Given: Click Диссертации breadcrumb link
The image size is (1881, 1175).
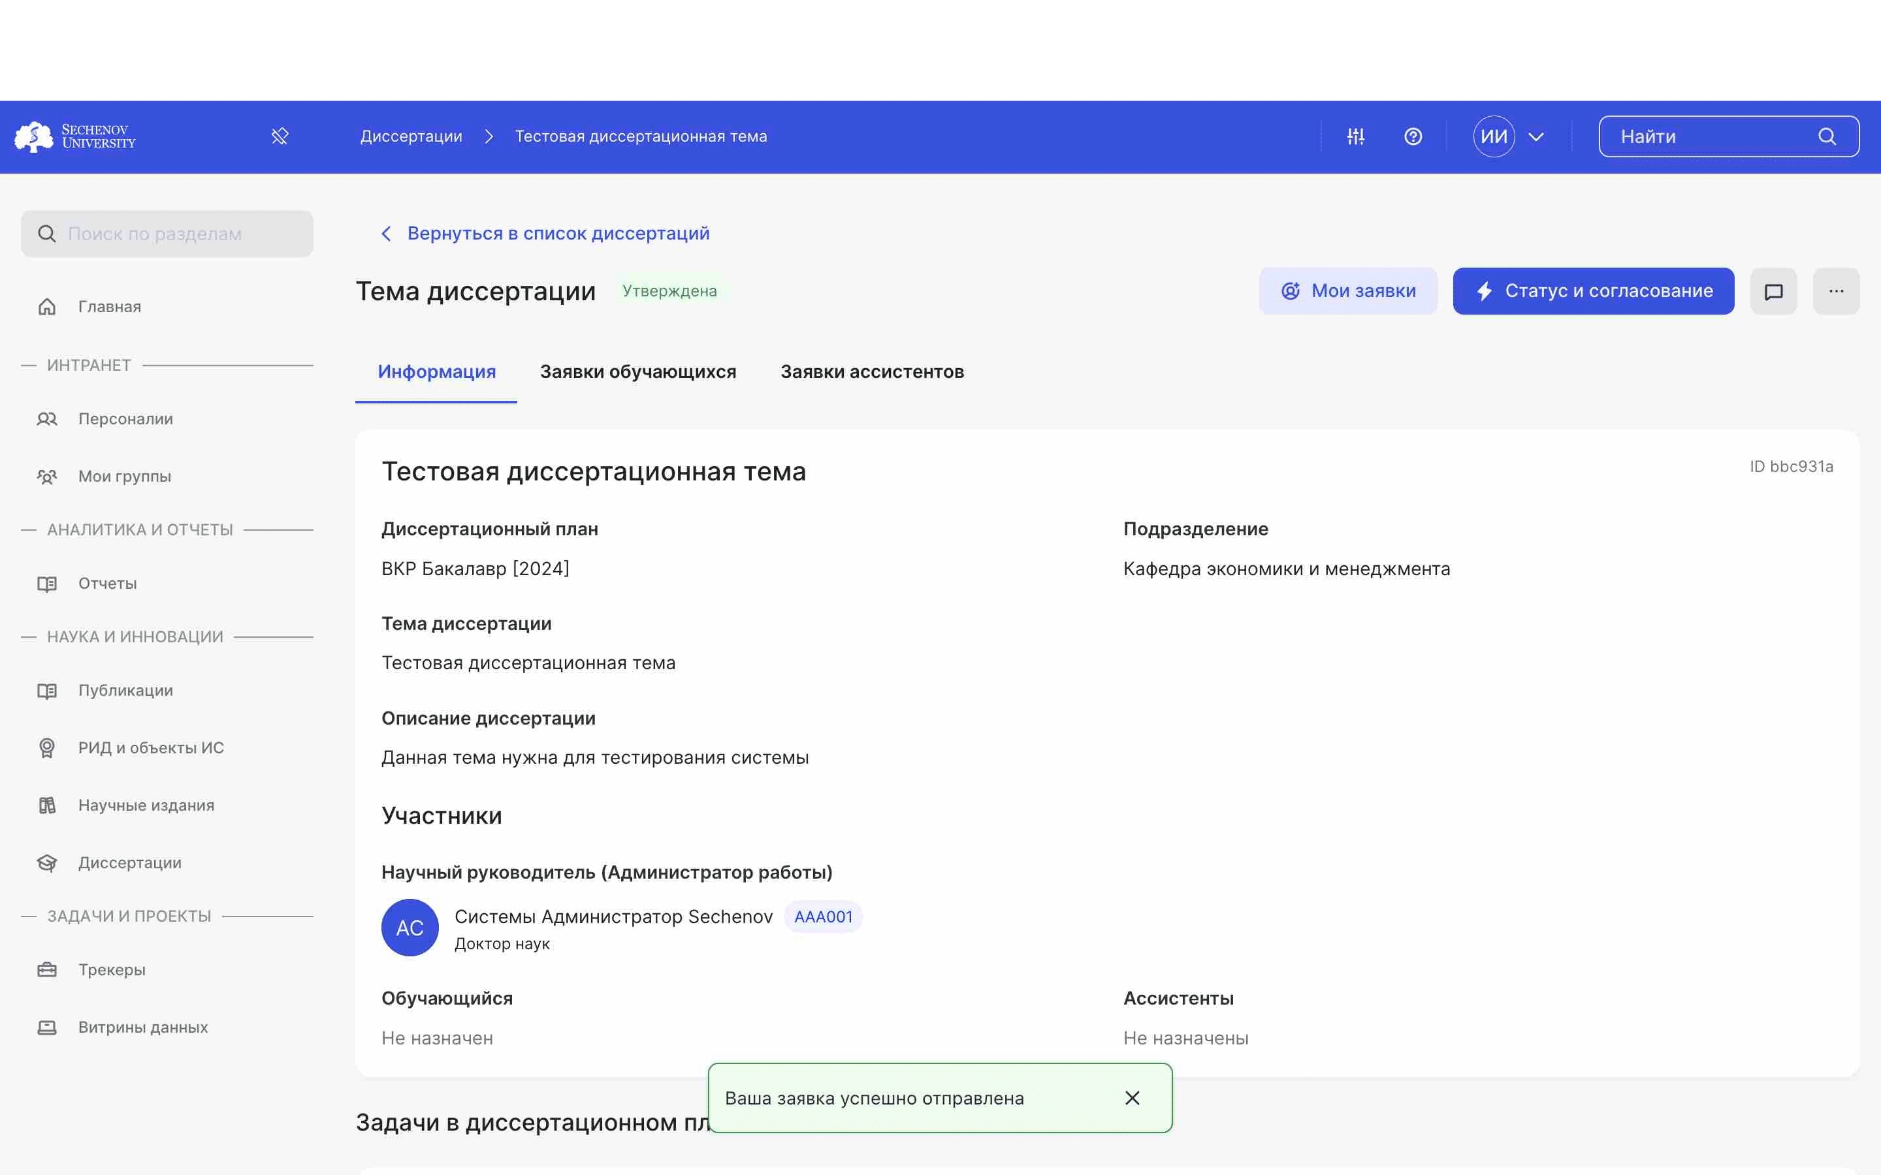Looking at the screenshot, I should [411, 137].
